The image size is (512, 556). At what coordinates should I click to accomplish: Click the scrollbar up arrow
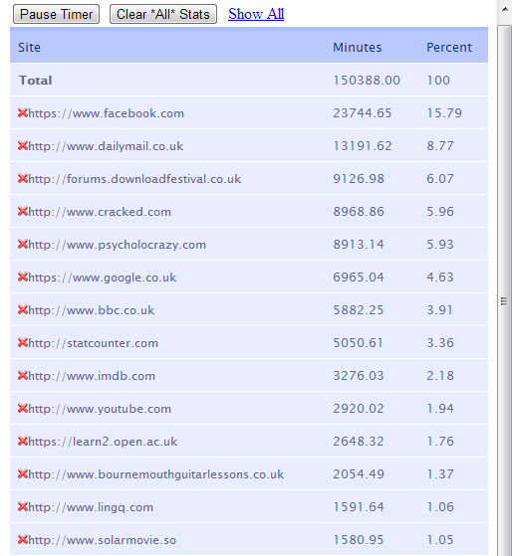[505, 10]
